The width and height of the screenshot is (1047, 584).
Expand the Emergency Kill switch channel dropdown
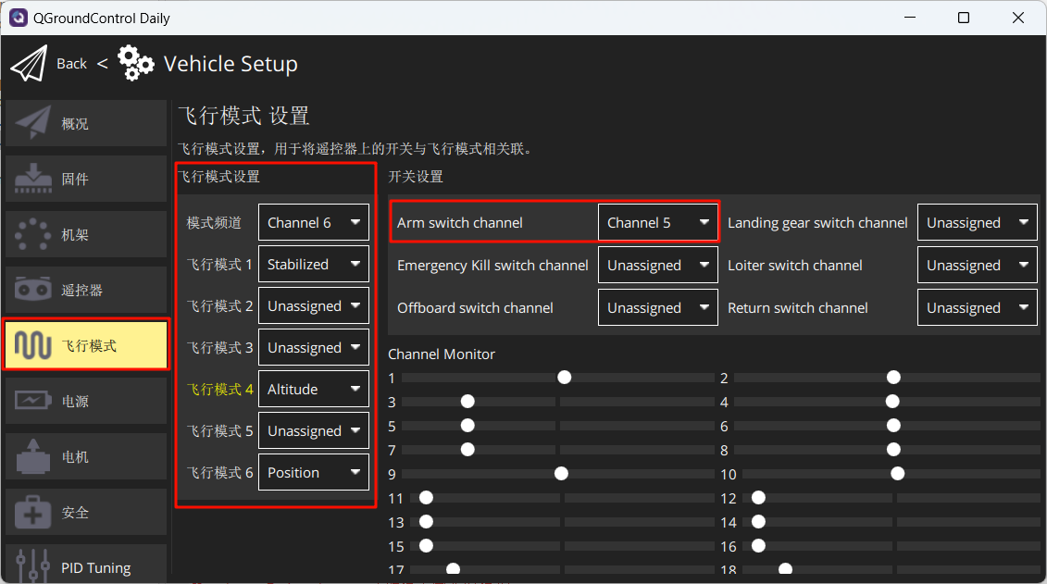(x=657, y=266)
